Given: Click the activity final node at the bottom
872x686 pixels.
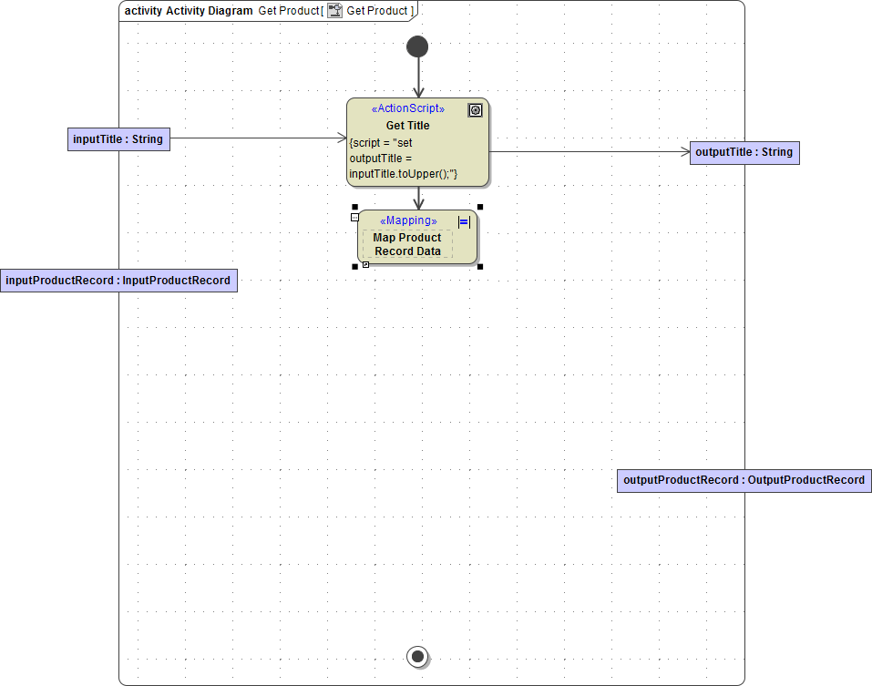Looking at the screenshot, I should (417, 656).
